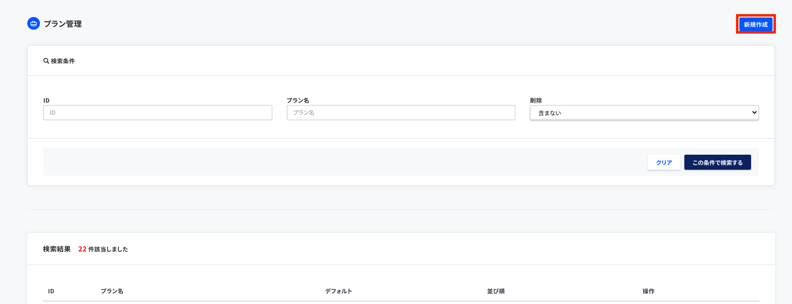Click the デフォルト column header
Image resolution: width=792 pixels, height=304 pixels.
pyautogui.click(x=339, y=291)
